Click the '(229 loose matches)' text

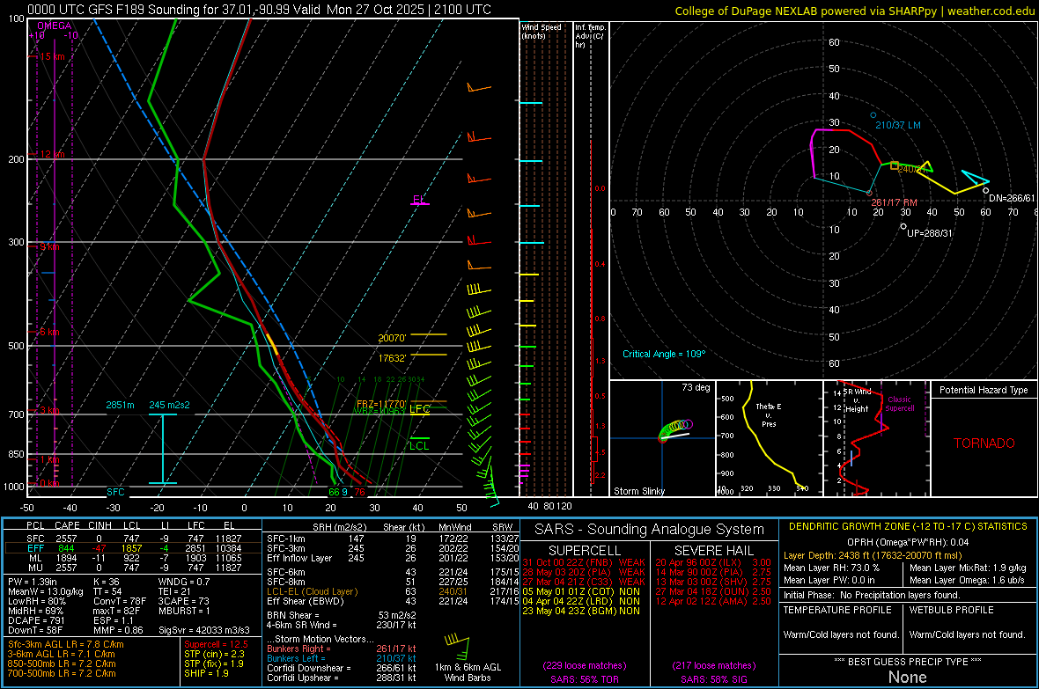[584, 665]
